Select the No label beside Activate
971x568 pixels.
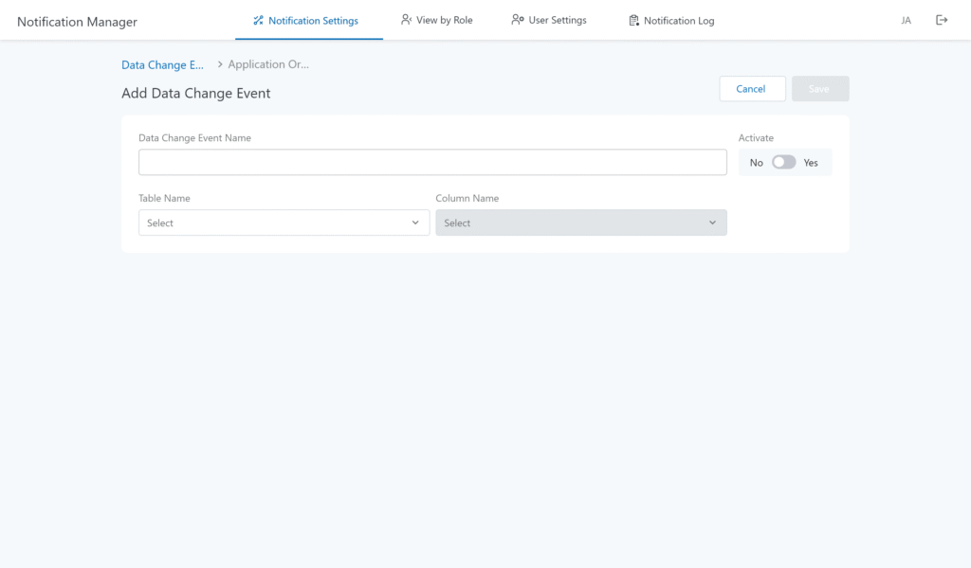point(756,163)
